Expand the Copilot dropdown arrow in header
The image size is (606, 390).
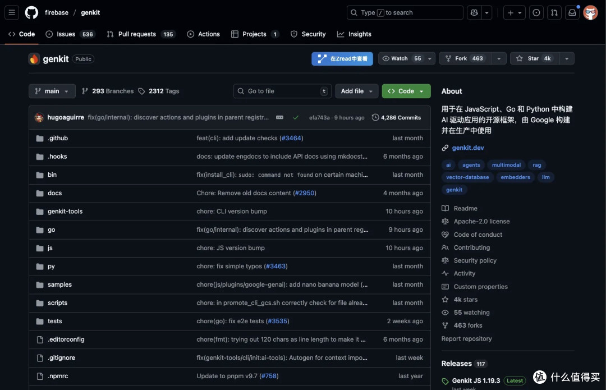click(486, 12)
